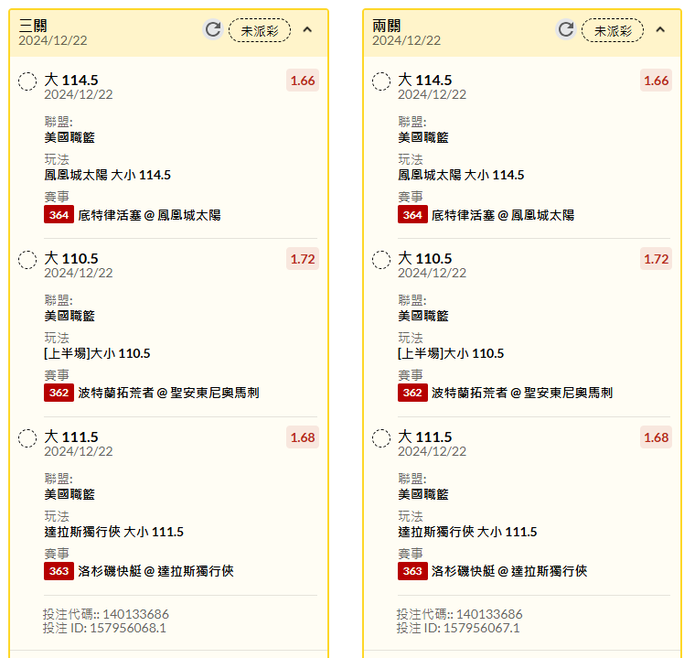
Task: Click [上半場]大小 110.5 in 兩關
Action: click(x=451, y=353)
